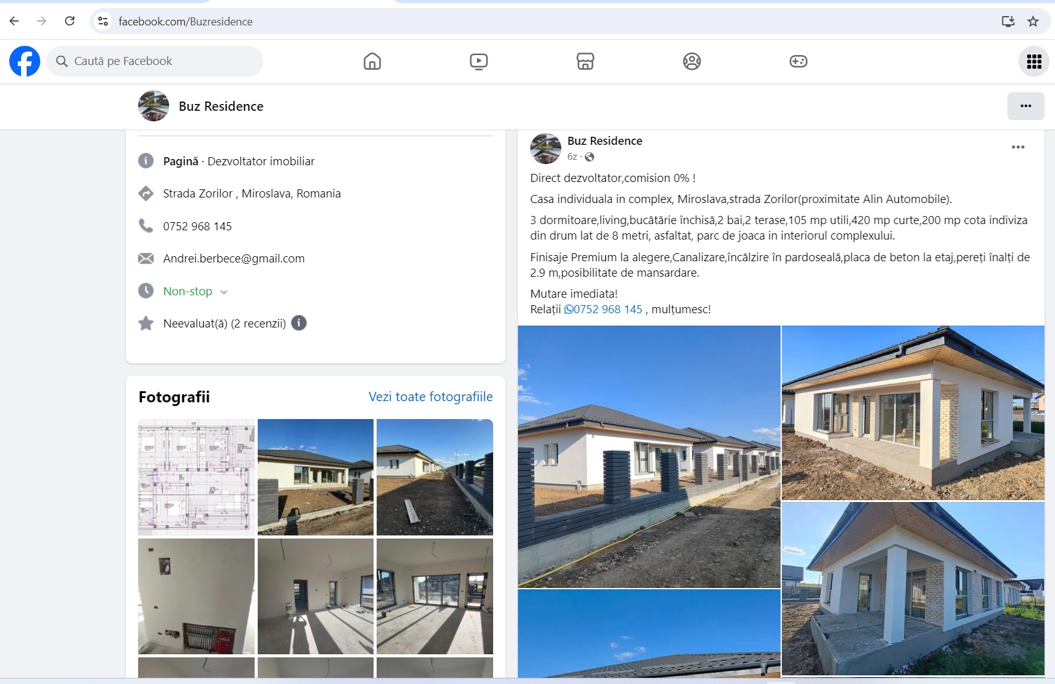Screen dimensions: 1055x684
Task: Click Buz Residence post author name
Action: (x=605, y=141)
